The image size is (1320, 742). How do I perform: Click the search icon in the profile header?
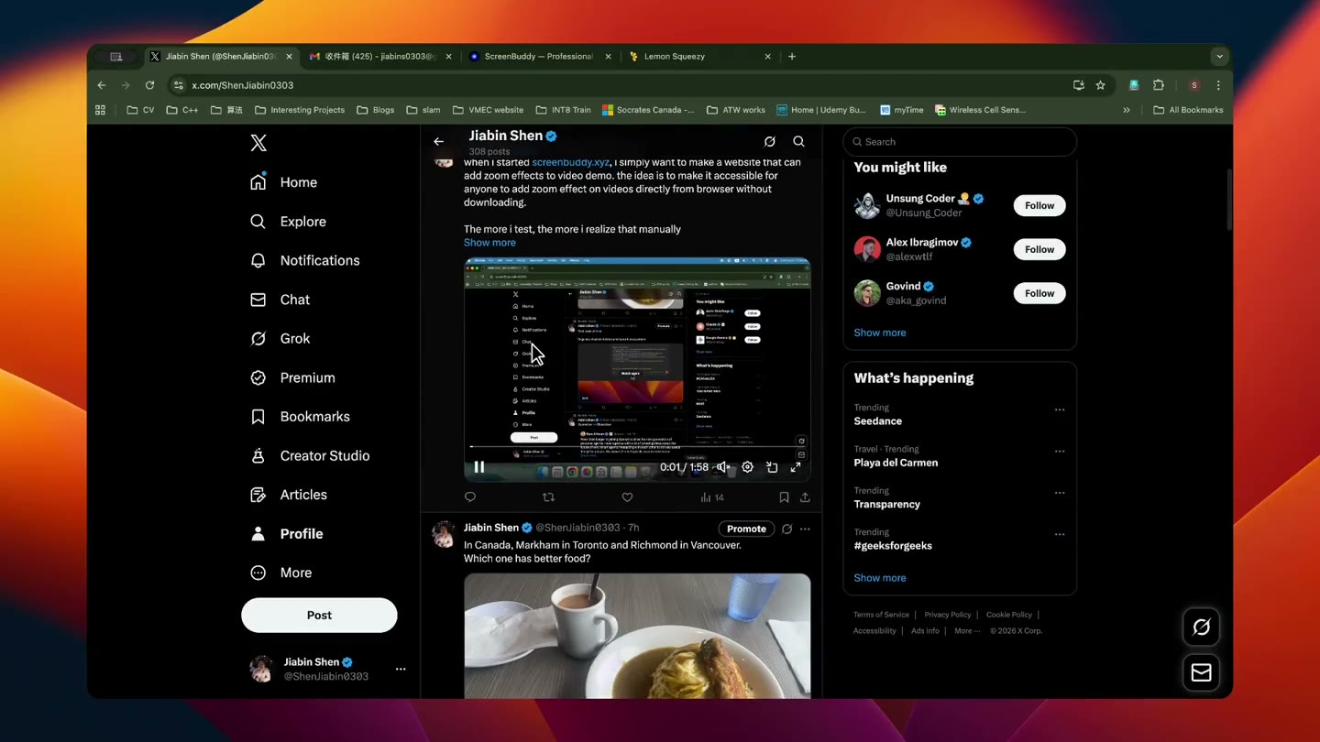tap(799, 142)
